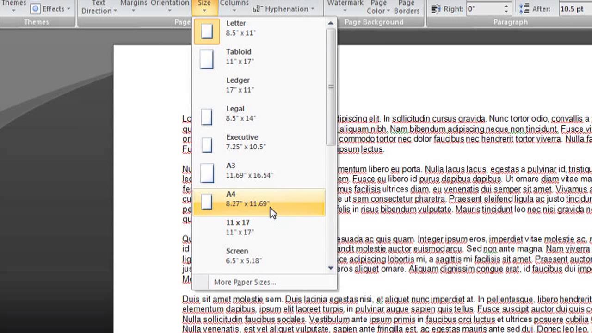Click the A4 page thumbnail icon
The height and width of the screenshot is (333, 592).
coord(207,202)
